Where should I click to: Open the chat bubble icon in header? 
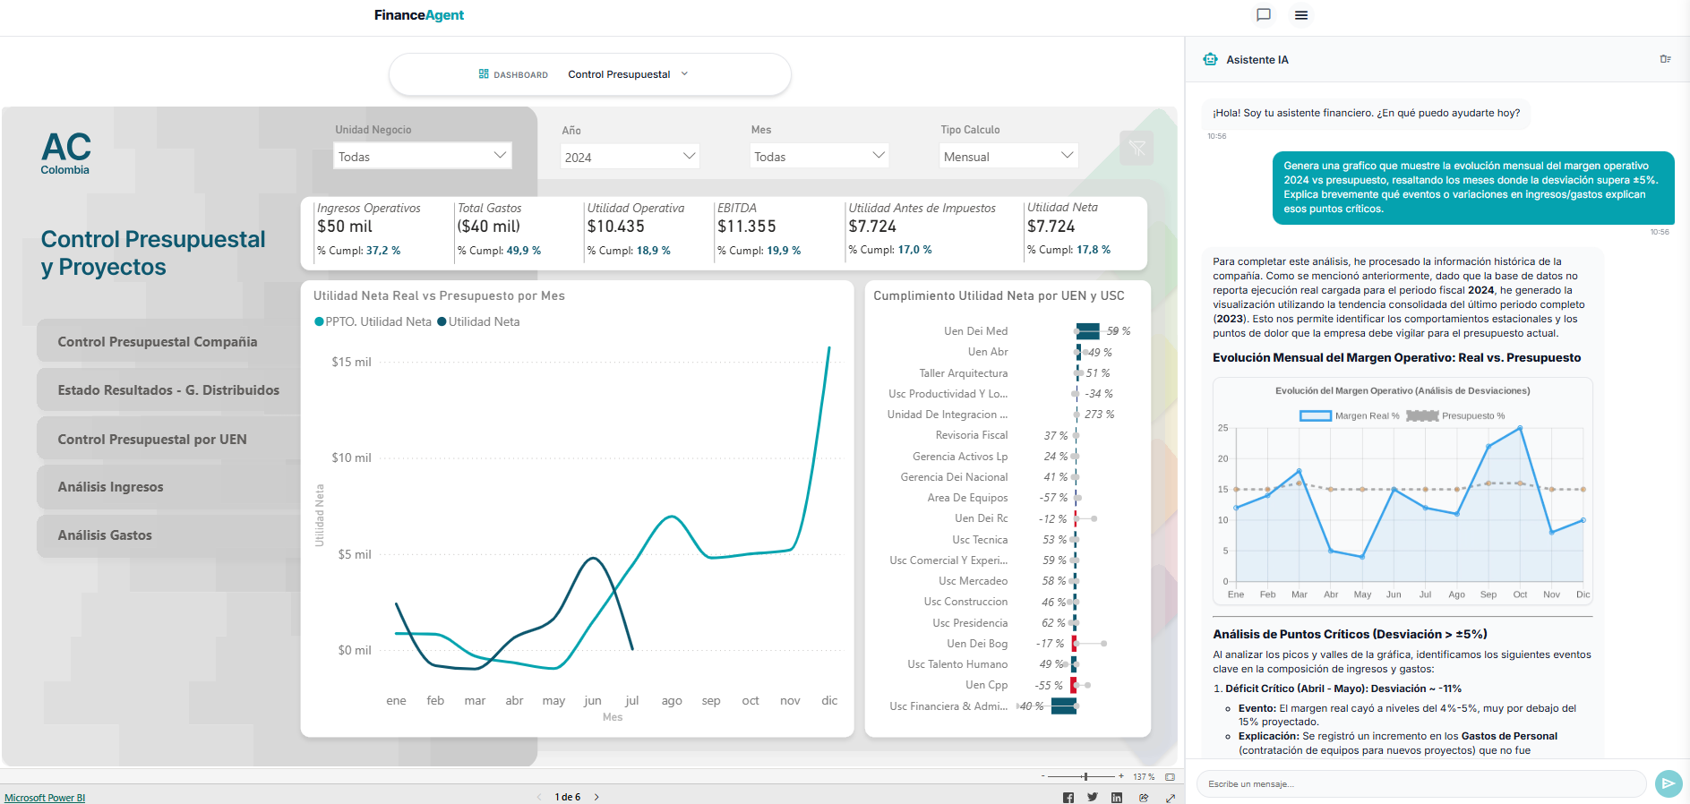click(1264, 14)
